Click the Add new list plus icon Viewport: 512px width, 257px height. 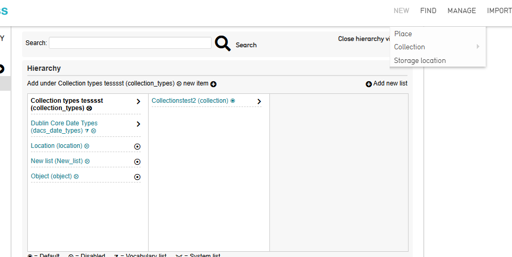369,84
